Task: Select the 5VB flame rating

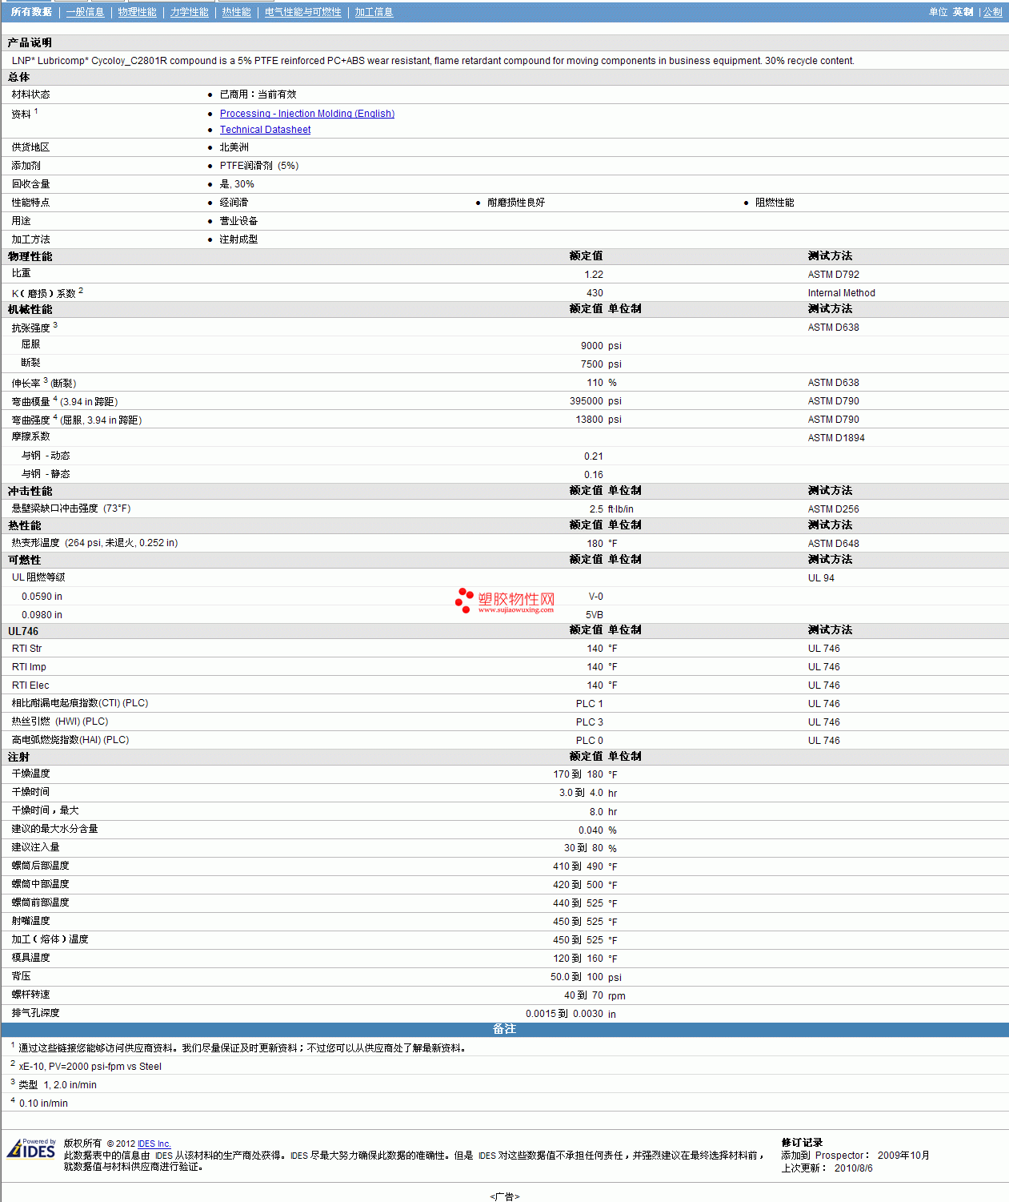Action: tap(595, 615)
